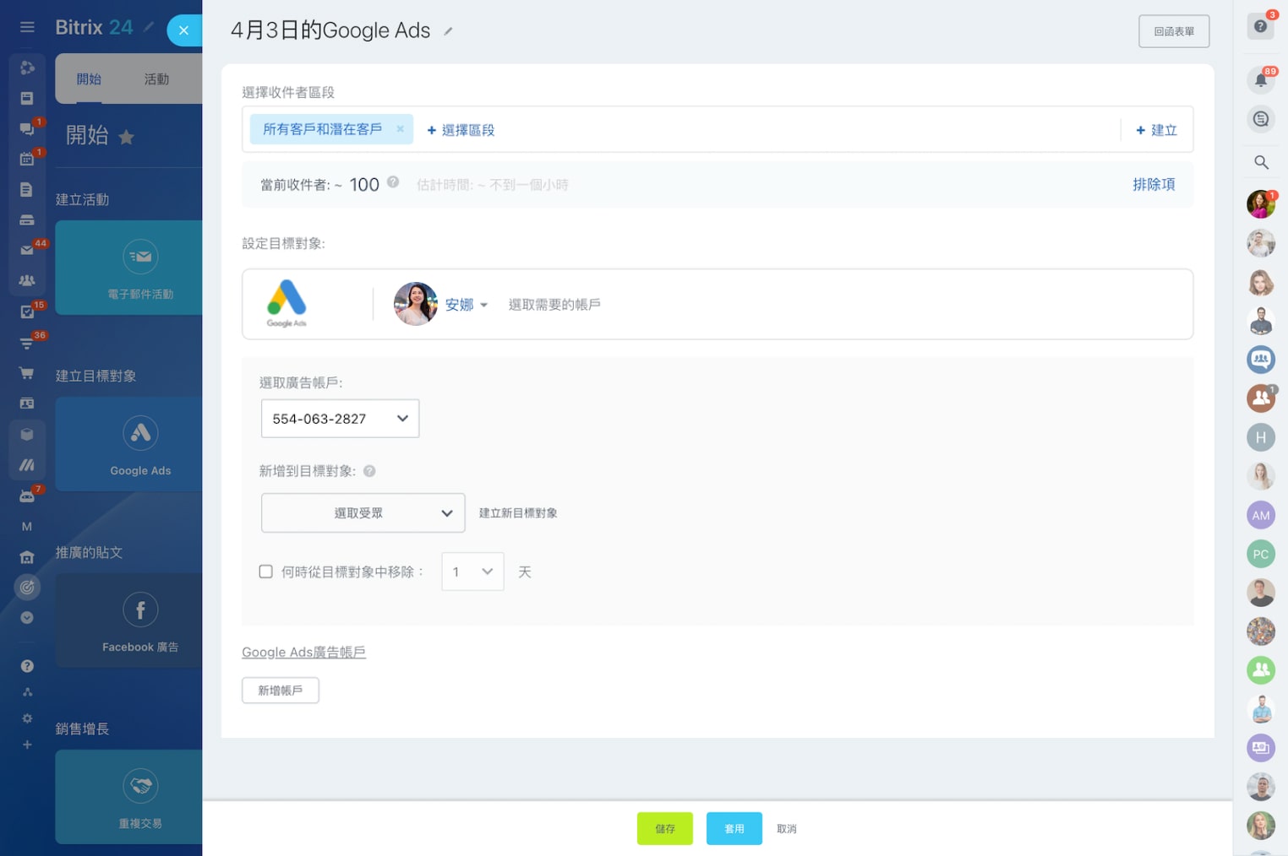
Task: Open the notifications bell icon
Action: pyautogui.click(x=1260, y=80)
